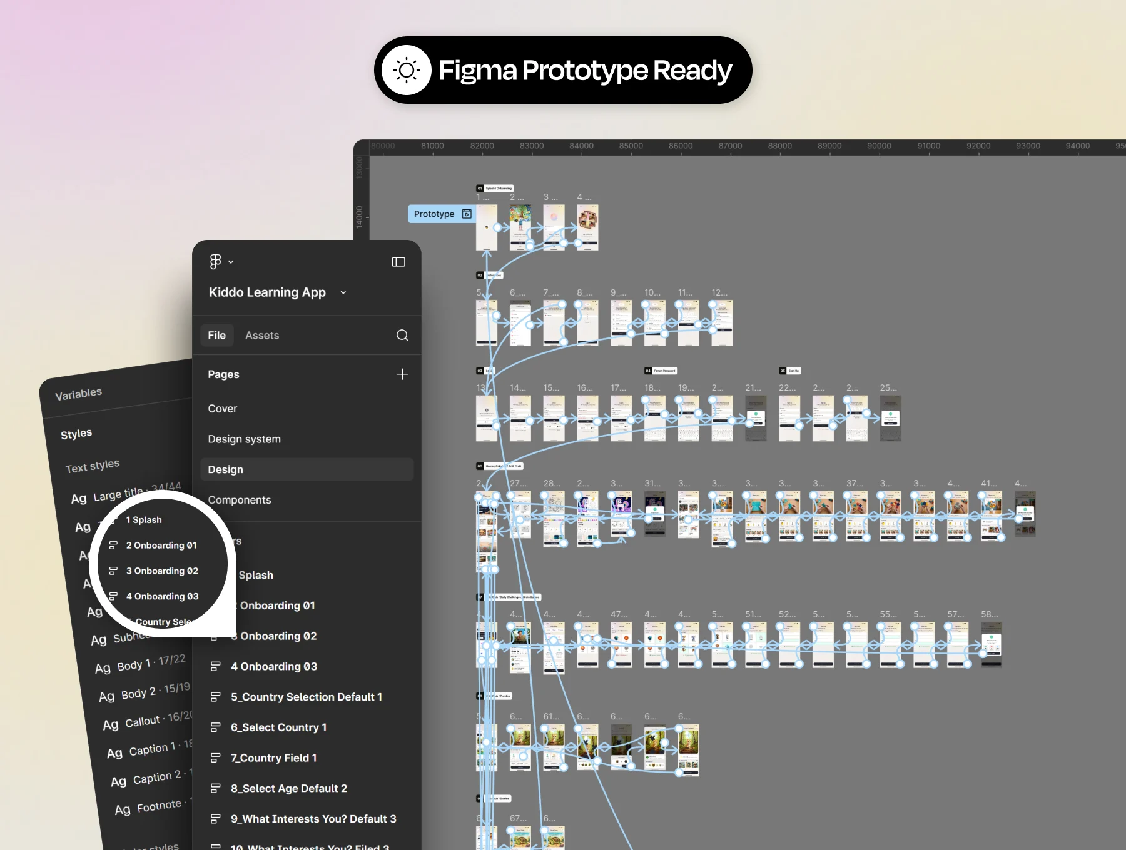Switch to the Assets tab
This screenshot has height=850, width=1126.
262,336
